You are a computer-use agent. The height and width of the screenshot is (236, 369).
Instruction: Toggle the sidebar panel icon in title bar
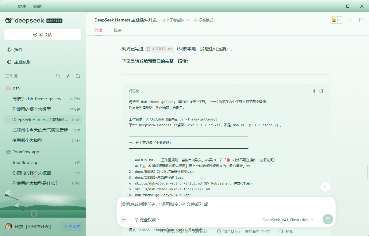click(8, 6)
